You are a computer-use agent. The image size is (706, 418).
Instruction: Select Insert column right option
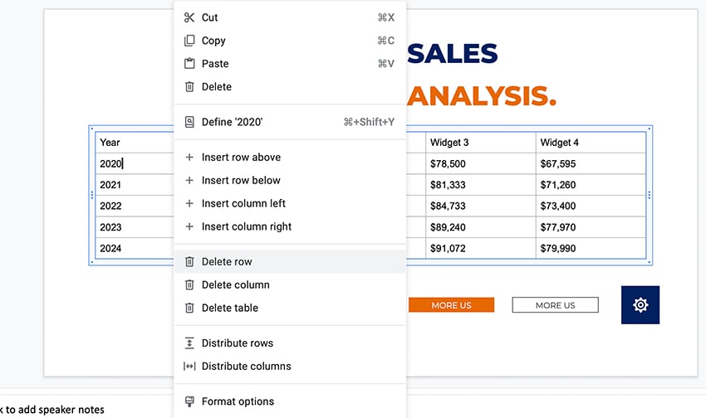[247, 227]
